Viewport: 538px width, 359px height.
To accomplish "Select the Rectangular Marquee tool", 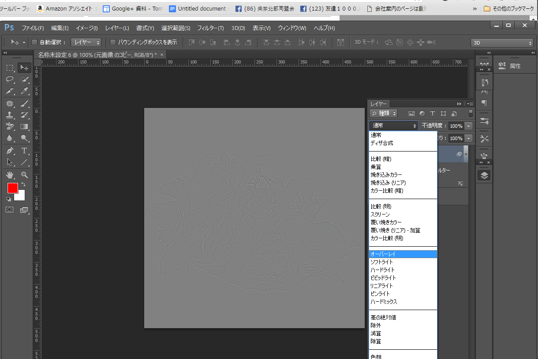I will click(10, 68).
